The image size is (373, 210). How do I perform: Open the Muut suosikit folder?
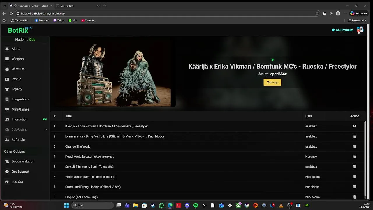(357, 20)
